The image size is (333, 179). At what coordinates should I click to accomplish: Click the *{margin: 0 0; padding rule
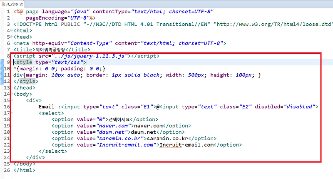pyautogui.click(x=59, y=69)
